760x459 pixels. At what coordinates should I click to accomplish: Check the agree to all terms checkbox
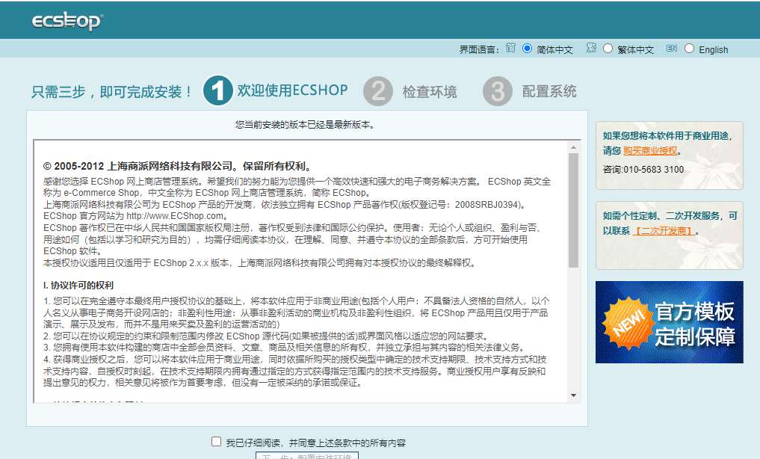click(217, 442)
